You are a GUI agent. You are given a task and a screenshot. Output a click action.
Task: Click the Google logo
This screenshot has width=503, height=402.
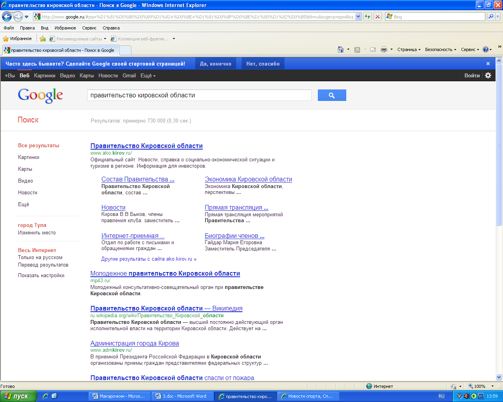40,95
